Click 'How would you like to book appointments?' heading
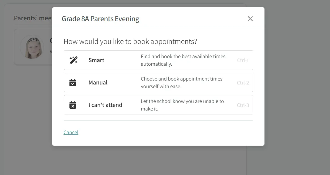 point(130,41)
